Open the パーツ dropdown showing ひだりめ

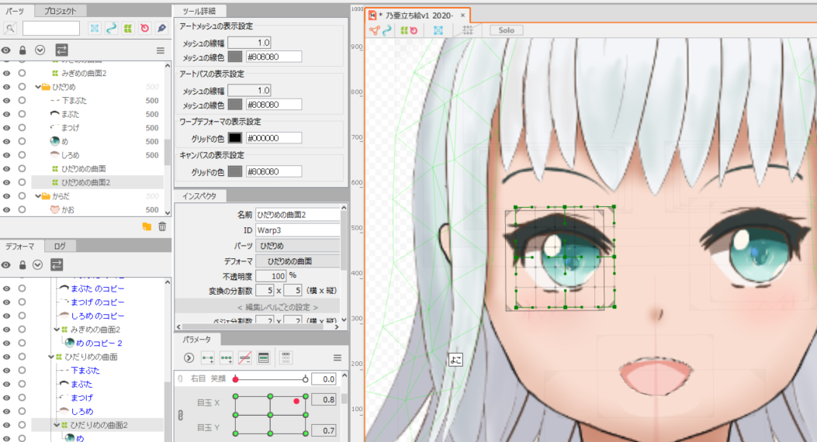click(x=297, y=246)
